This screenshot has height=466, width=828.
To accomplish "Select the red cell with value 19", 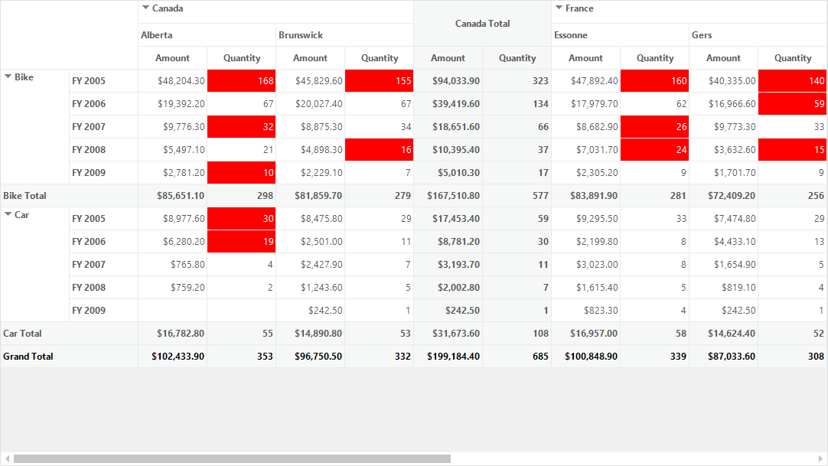I will point(241,241).
